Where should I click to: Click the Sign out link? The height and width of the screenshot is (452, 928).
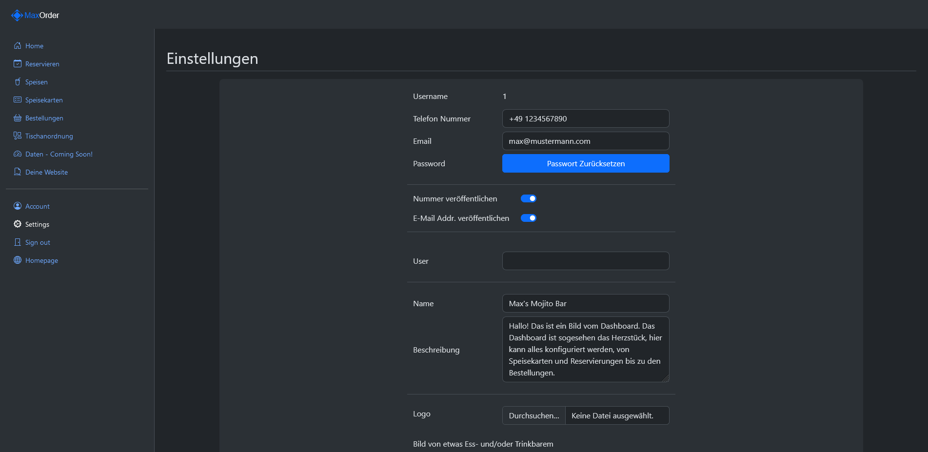38,242
